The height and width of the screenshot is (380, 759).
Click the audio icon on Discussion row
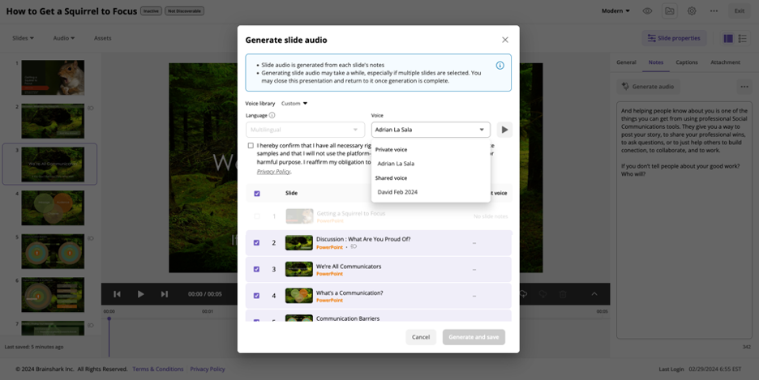(354, 246)
